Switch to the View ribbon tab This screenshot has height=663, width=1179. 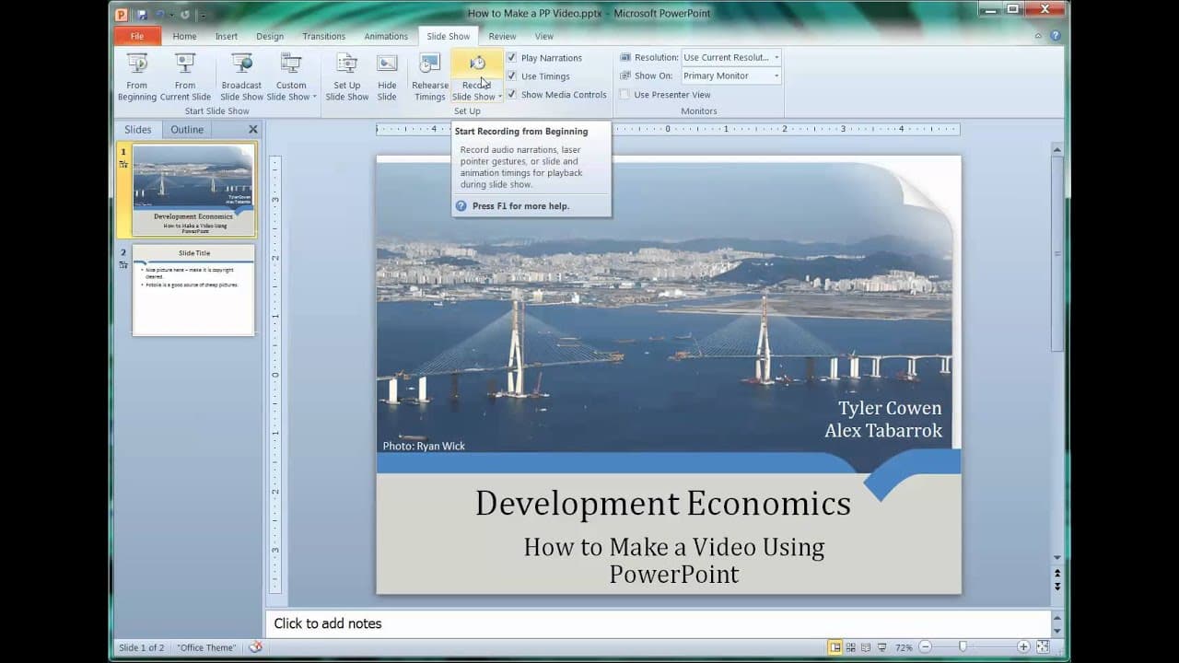[544, 36]
